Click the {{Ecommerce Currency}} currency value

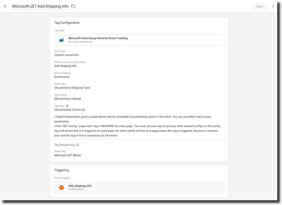pyautogui.click(x=70, y=110)
